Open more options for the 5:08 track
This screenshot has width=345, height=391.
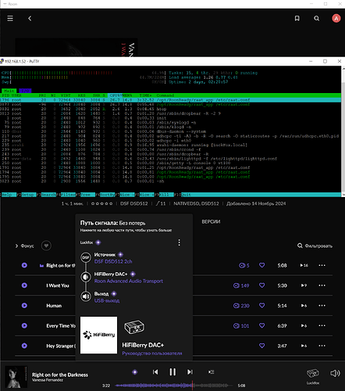(x=322, y=265)
